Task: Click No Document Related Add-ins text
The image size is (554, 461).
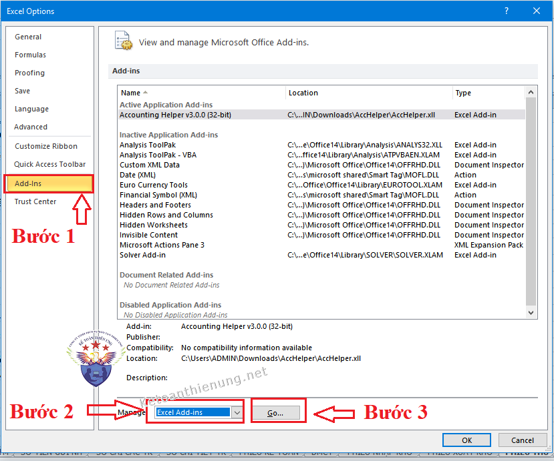Action: click(171, 285)
